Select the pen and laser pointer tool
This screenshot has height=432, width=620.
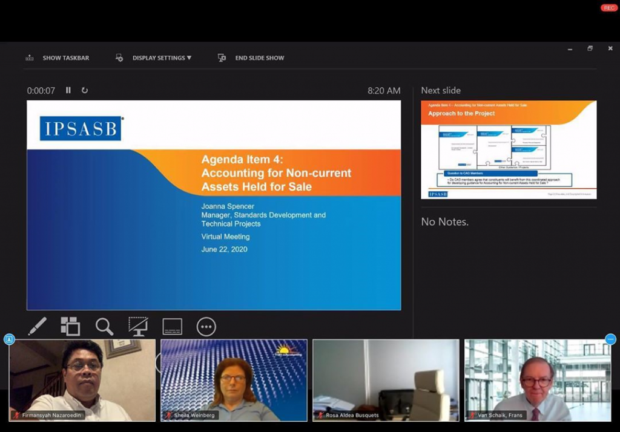coord(37,327)
